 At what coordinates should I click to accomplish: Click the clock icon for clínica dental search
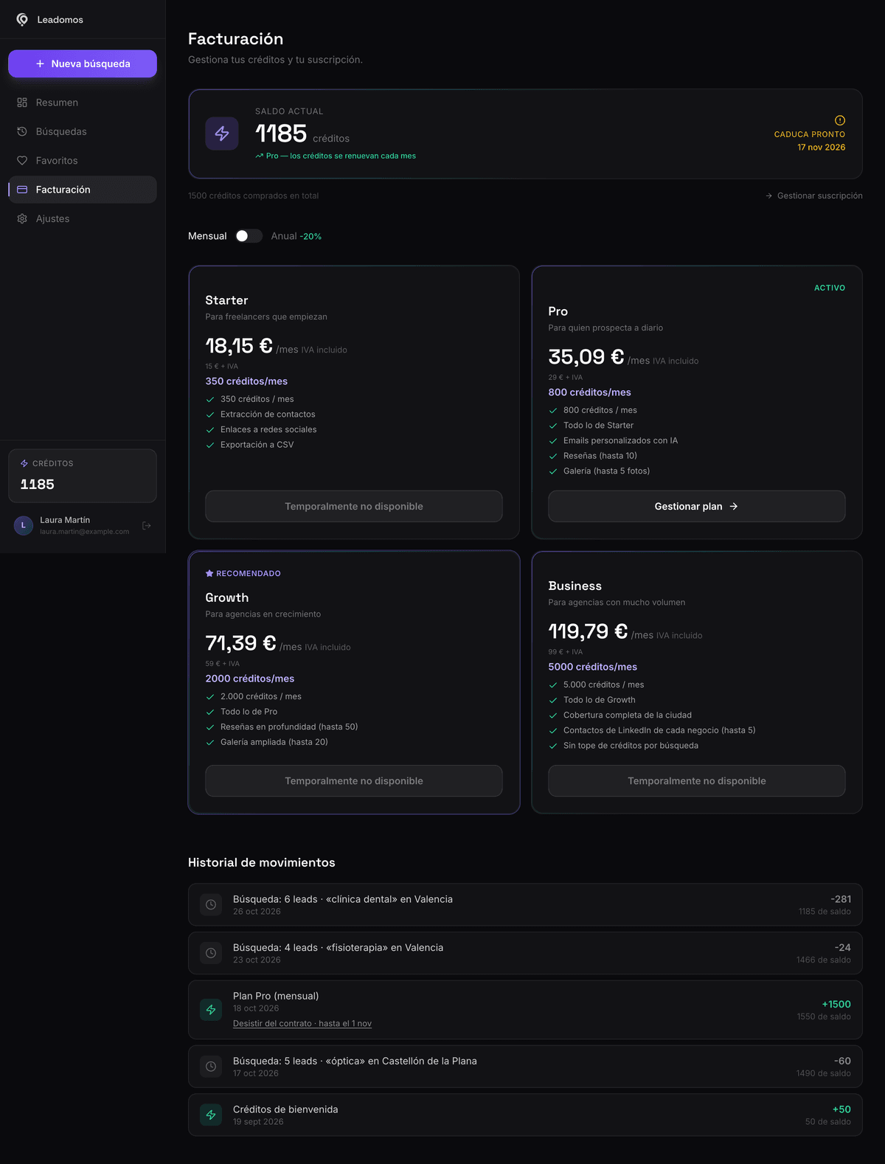pos(211,904)
